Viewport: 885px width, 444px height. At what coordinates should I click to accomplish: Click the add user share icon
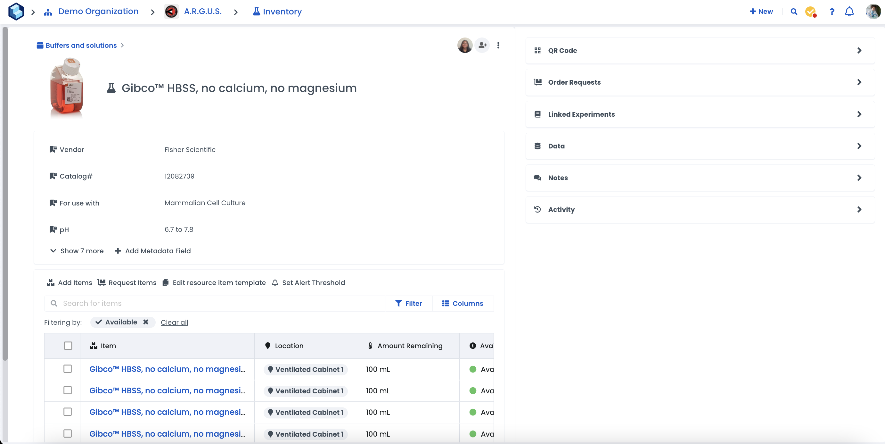pyautogui.click(x=482, y=45)
